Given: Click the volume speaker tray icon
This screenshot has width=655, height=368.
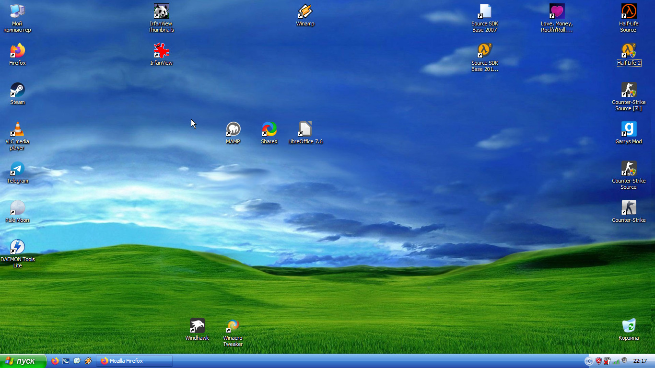Looking at the screenshot, I should coord(624,361).
